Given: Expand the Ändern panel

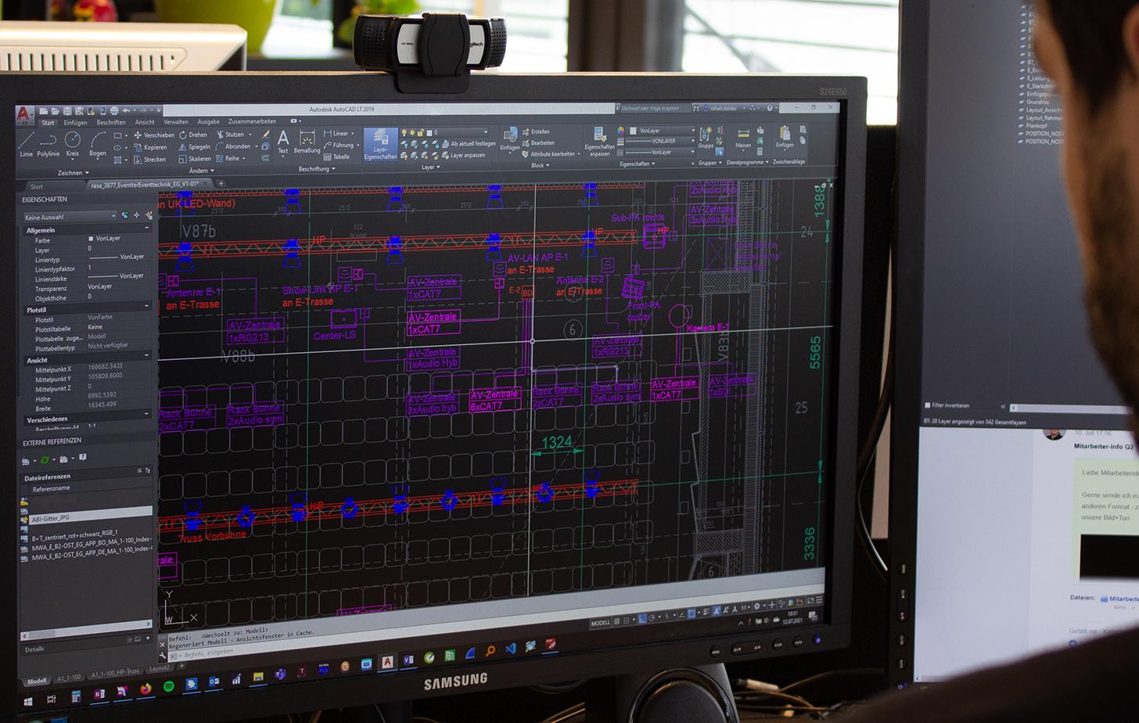Looking at the screenshot, I should tap(200, 171).
